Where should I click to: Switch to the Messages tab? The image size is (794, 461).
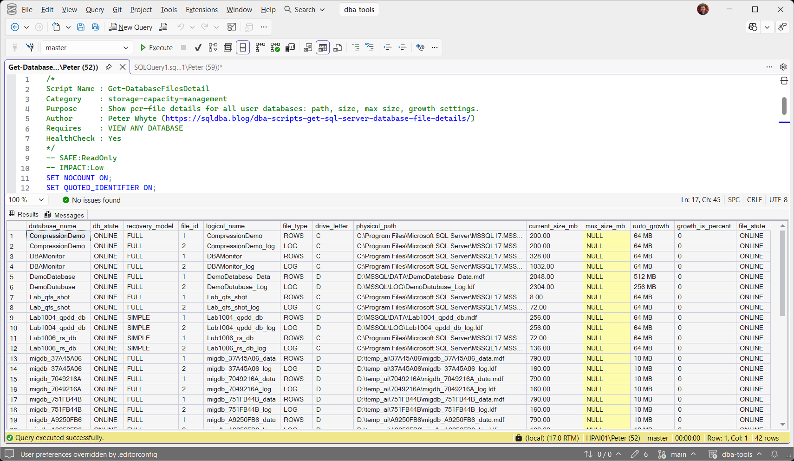point(65,215)
